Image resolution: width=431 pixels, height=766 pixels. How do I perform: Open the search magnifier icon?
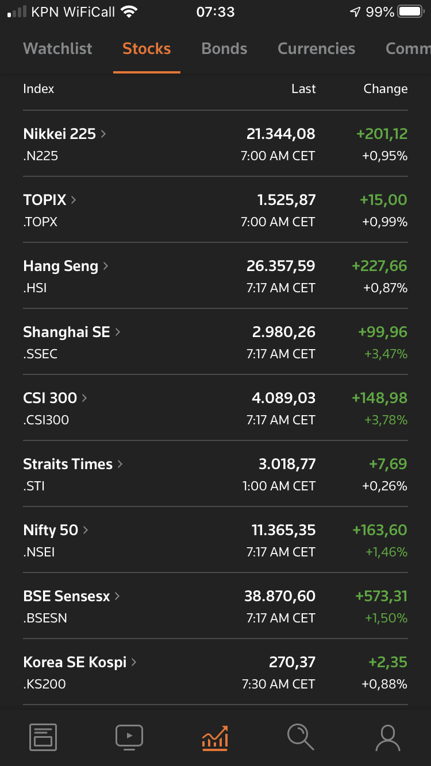301,737
